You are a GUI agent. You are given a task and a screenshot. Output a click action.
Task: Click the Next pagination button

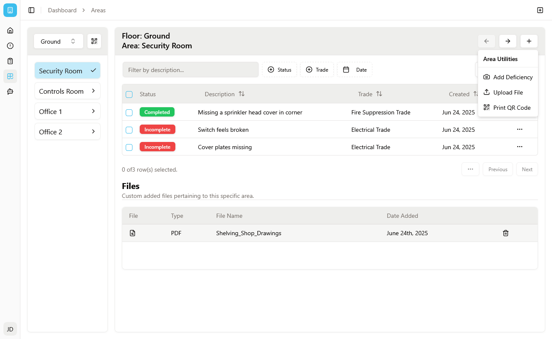(527, 169)
